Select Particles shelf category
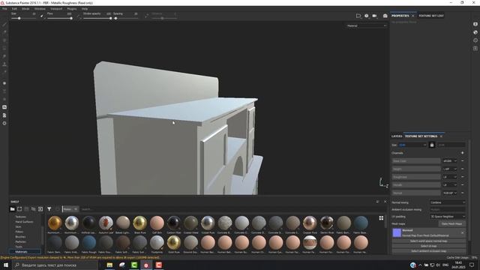Viewport: 480px width, 270px height. coord(21,241)
